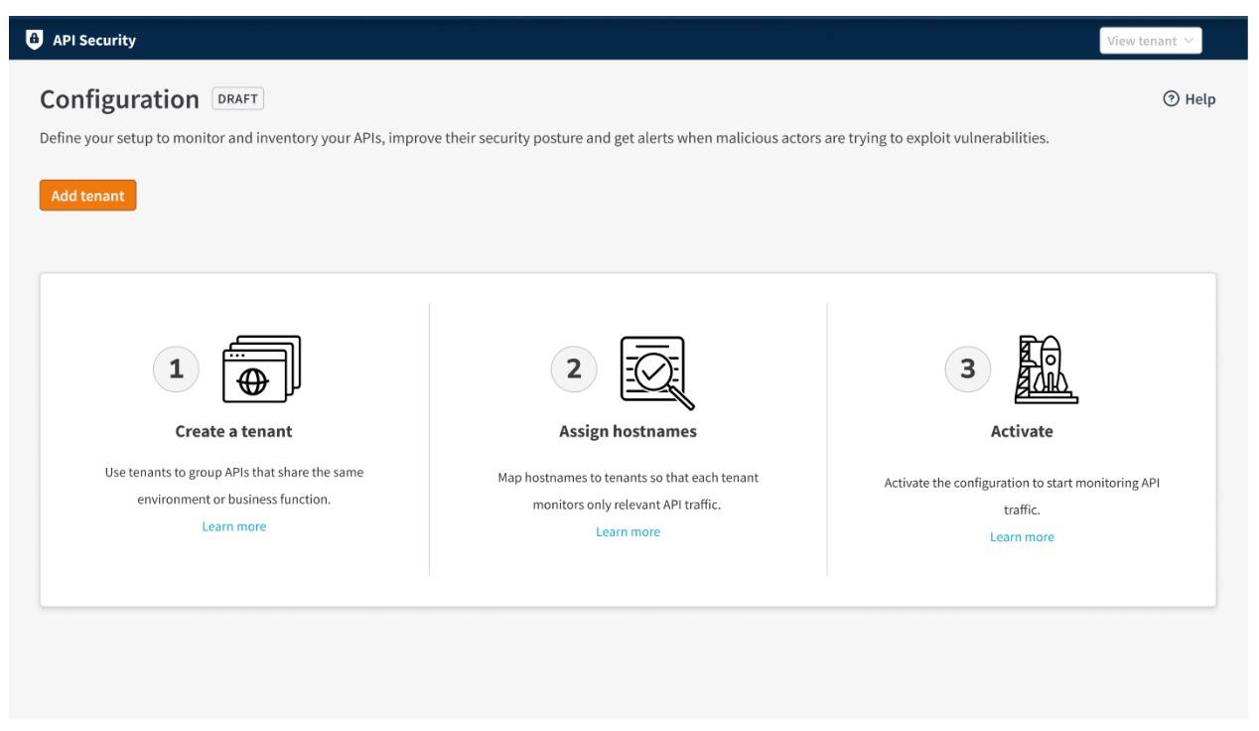Click the Help text label
Viewport: 1259px width, 731px height.
(x=1199, y=99)
